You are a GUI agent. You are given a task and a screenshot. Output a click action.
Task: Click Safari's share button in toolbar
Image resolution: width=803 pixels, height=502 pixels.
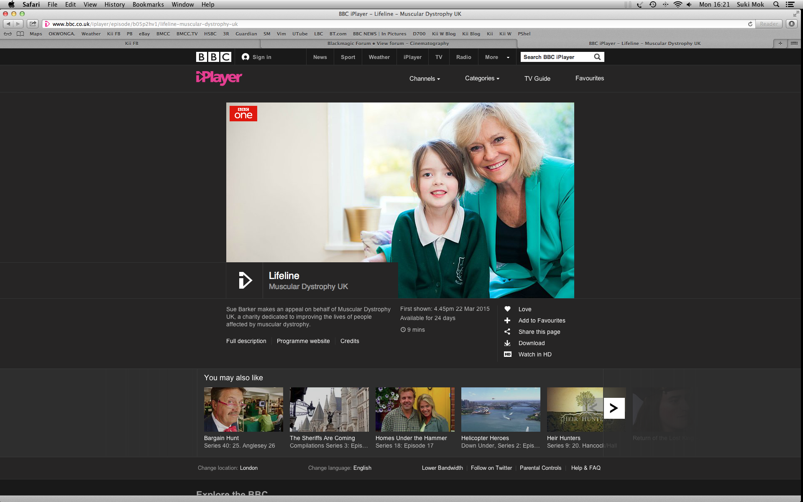coord(33,24)
